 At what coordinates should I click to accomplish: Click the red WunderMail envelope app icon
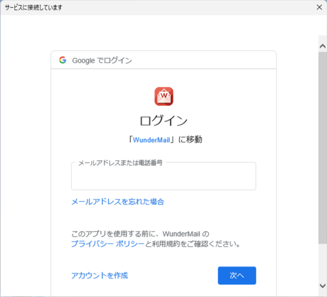(x=163, y=96)
